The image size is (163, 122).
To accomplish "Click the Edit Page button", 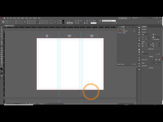I will pyautogui.click(x=151, y=56).
